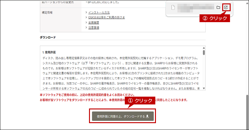Click the chevron beside 変更履歴
Screen dimensions: 249x130
(x=86, y=22)
